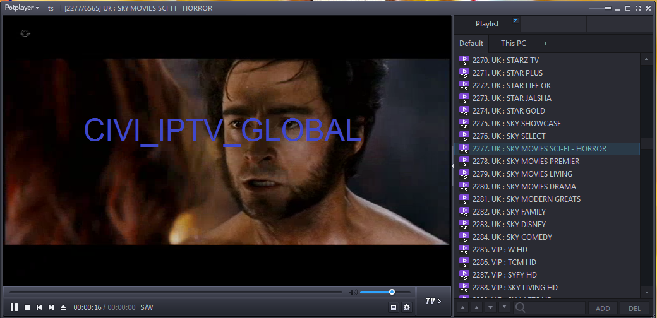Skip to the previous channel

point(39,307)
